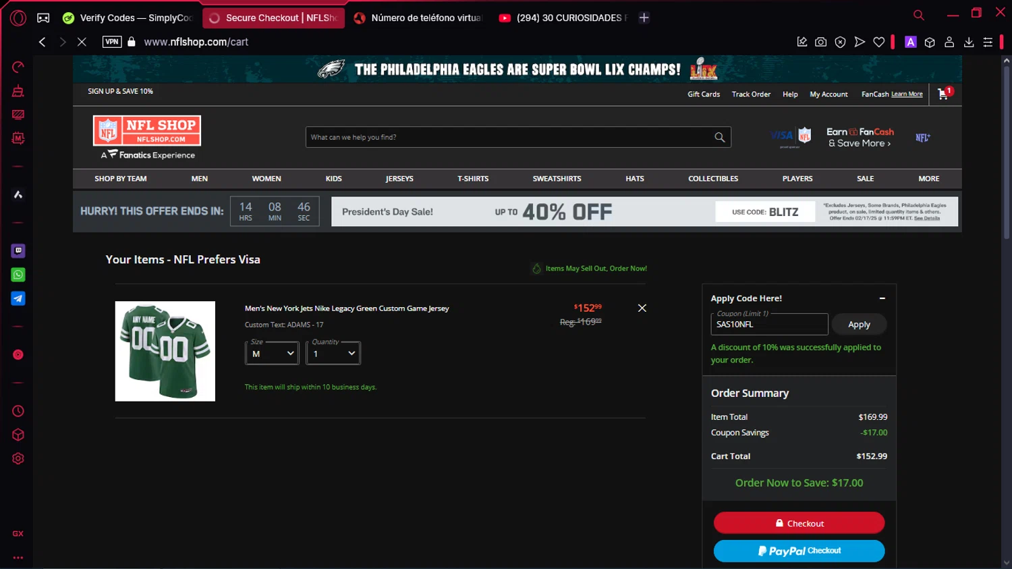Open the History clock icon in sidebar
Screen dimensions: 1012x569
click(18, 411)
